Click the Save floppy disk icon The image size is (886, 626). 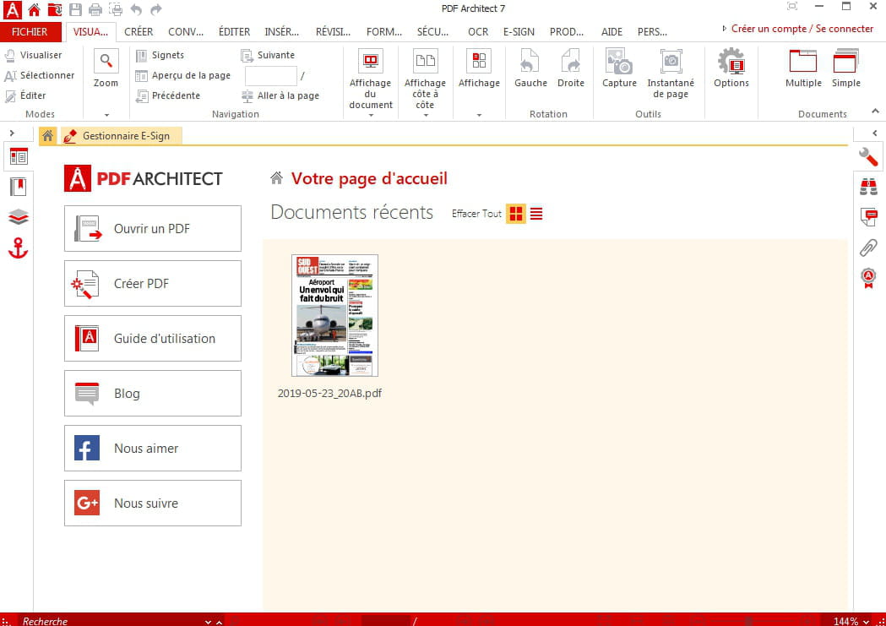[75, 9]
